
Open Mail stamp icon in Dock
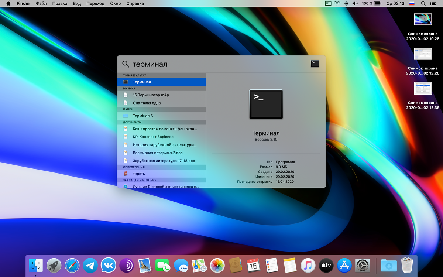[x=144, y=265]
